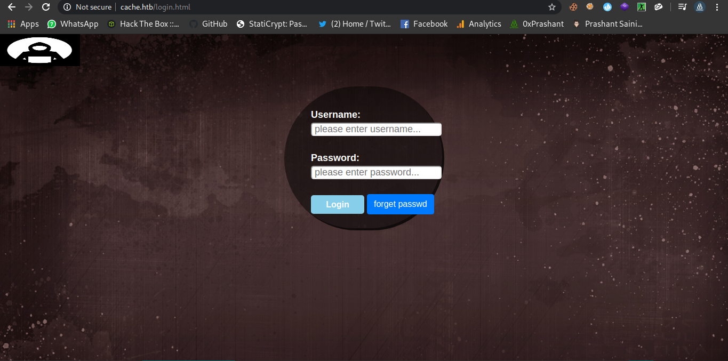The width and height of the screenshot is (728, 361).
Task: Open the WhatsApp bookmark
Action: tap(73, 23)
